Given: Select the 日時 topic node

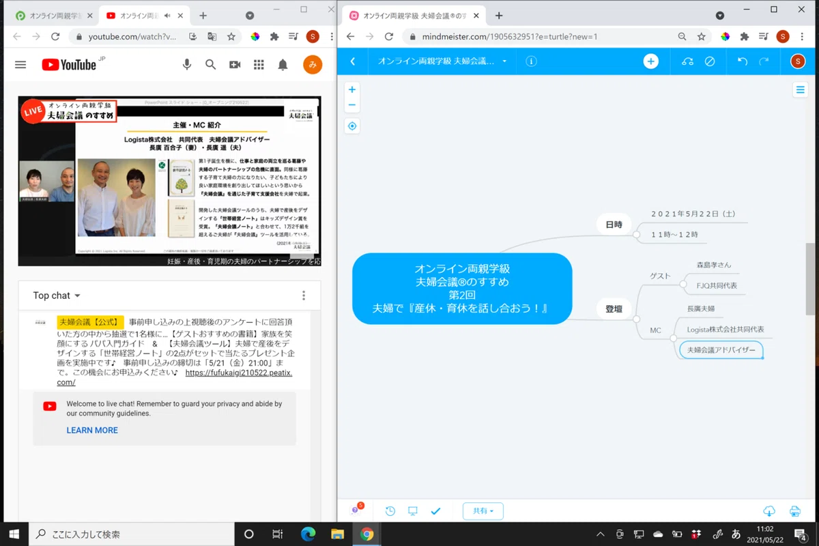Looking at the screenshot, I should pos(614,225).
